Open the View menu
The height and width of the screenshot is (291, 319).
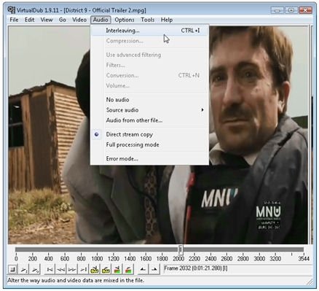pos(47,20)
